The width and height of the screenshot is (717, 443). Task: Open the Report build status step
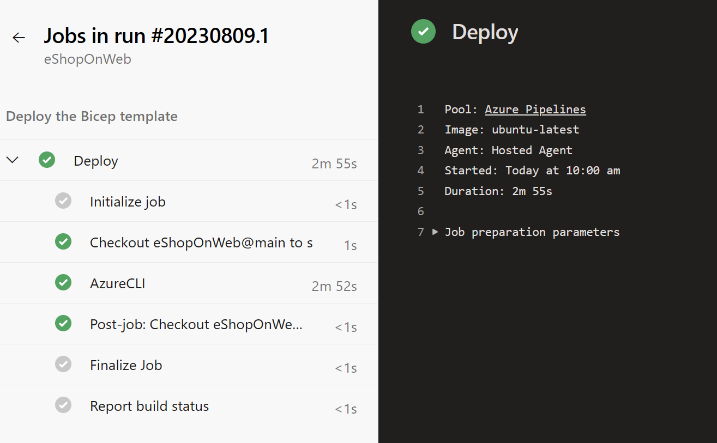click(189, 405)
